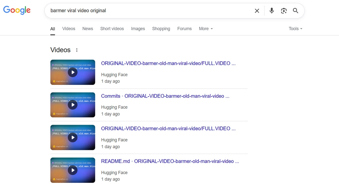This screenshot has height=191, width=339.
Task: Play the first video result thumbnail
Action: tap(73, 72)
